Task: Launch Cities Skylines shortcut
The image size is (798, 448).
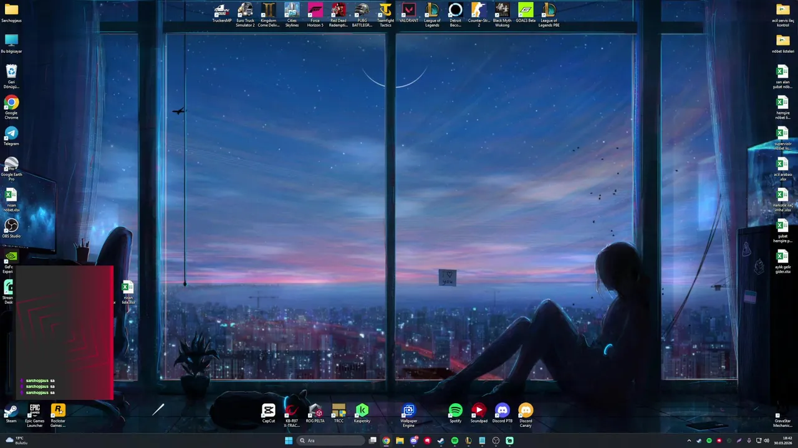Action: coord(292,15)
